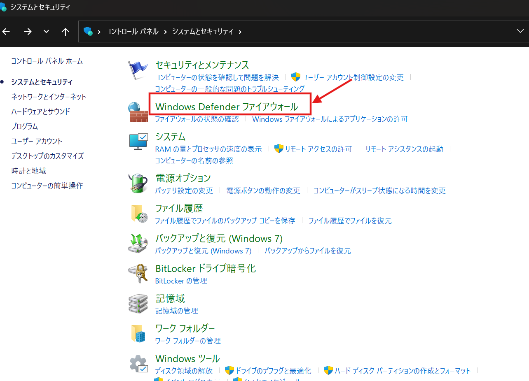The height and width of the screenshot is (381, 529).
Task: Open 時計と地域 category in sidebar
Action: click(x=29, y=171)
